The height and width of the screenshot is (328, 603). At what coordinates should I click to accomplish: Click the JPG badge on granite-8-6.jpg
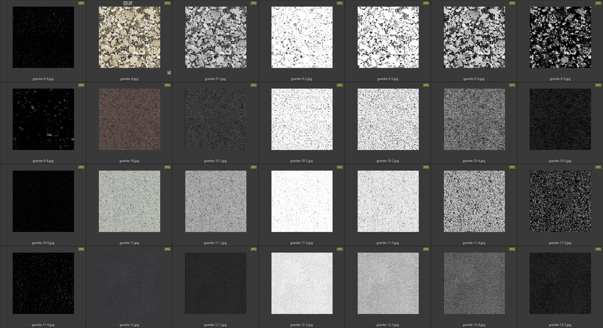coord(81,3)
